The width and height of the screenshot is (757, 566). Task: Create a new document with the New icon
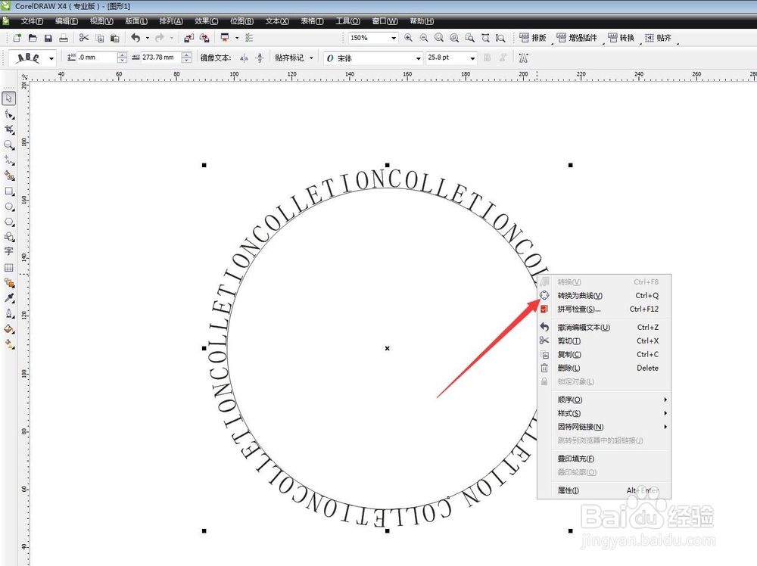tap(17, 38)
